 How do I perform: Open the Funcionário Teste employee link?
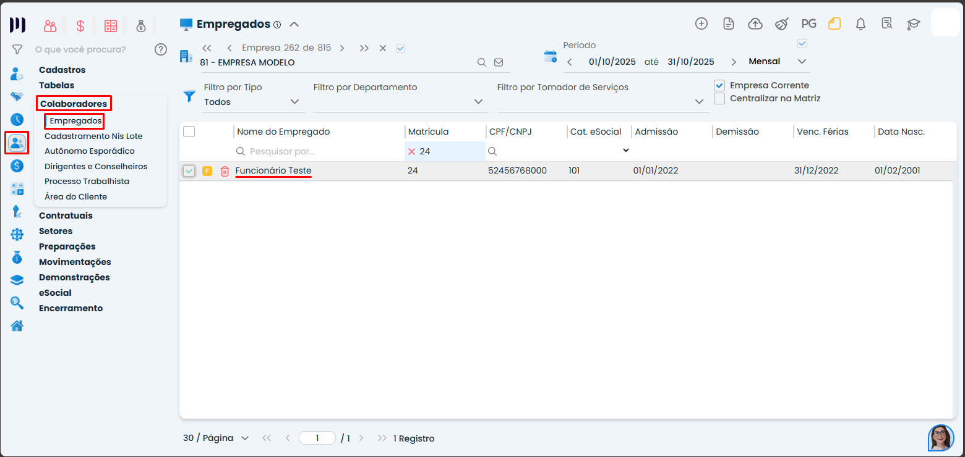click(273, 170)
